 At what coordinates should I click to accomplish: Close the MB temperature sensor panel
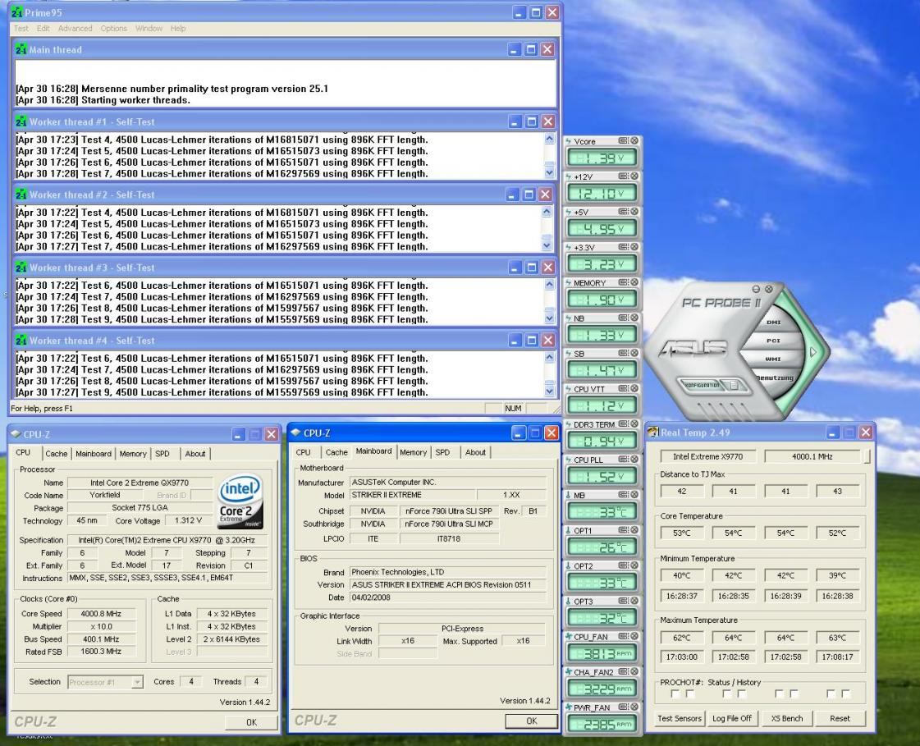(634, 495)
